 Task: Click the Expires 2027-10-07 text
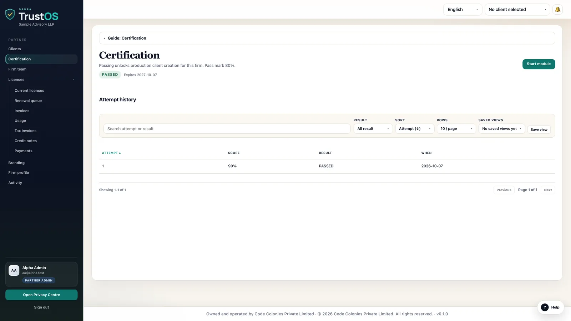pyautogui.click(x=140, y=75)
